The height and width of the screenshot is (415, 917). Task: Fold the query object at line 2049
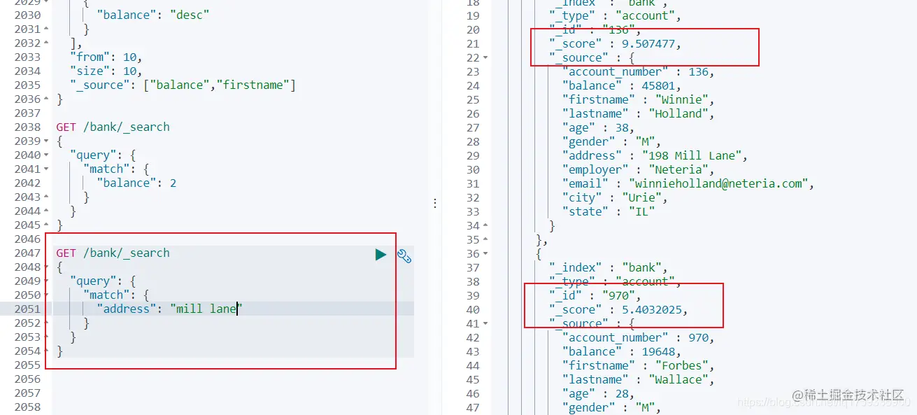pyautogui.click(x=46, y=281)
